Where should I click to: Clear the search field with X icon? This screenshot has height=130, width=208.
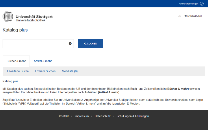coord(70,44)
